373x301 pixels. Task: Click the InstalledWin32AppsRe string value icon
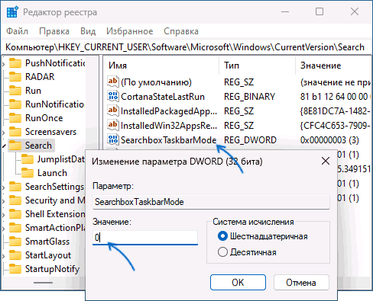[113, 125]
